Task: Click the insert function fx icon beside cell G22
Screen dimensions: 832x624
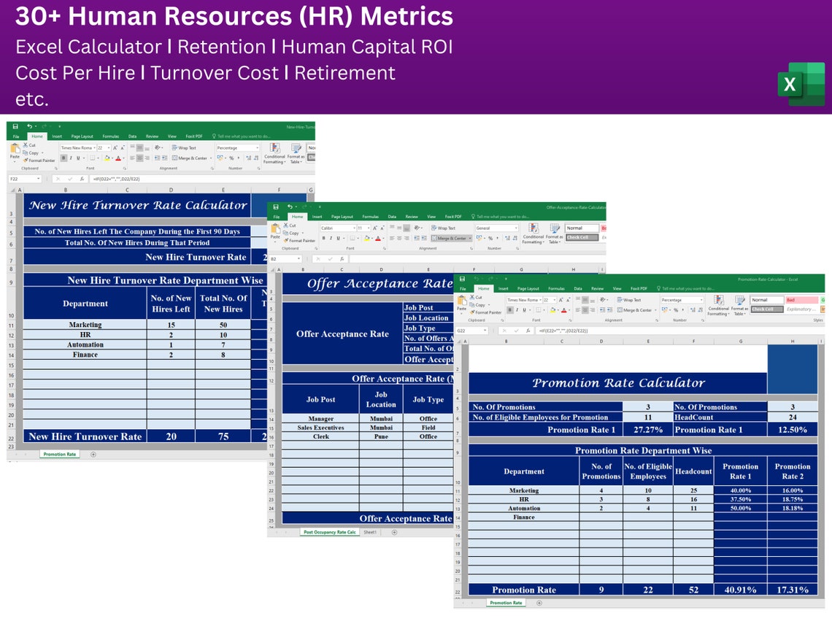Action: [528, 331]
